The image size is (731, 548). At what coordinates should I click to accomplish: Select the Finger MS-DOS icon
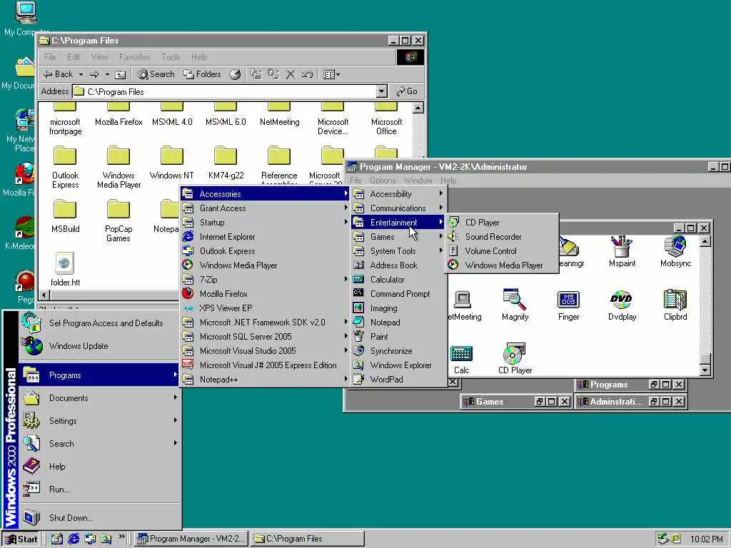point(568,305)
